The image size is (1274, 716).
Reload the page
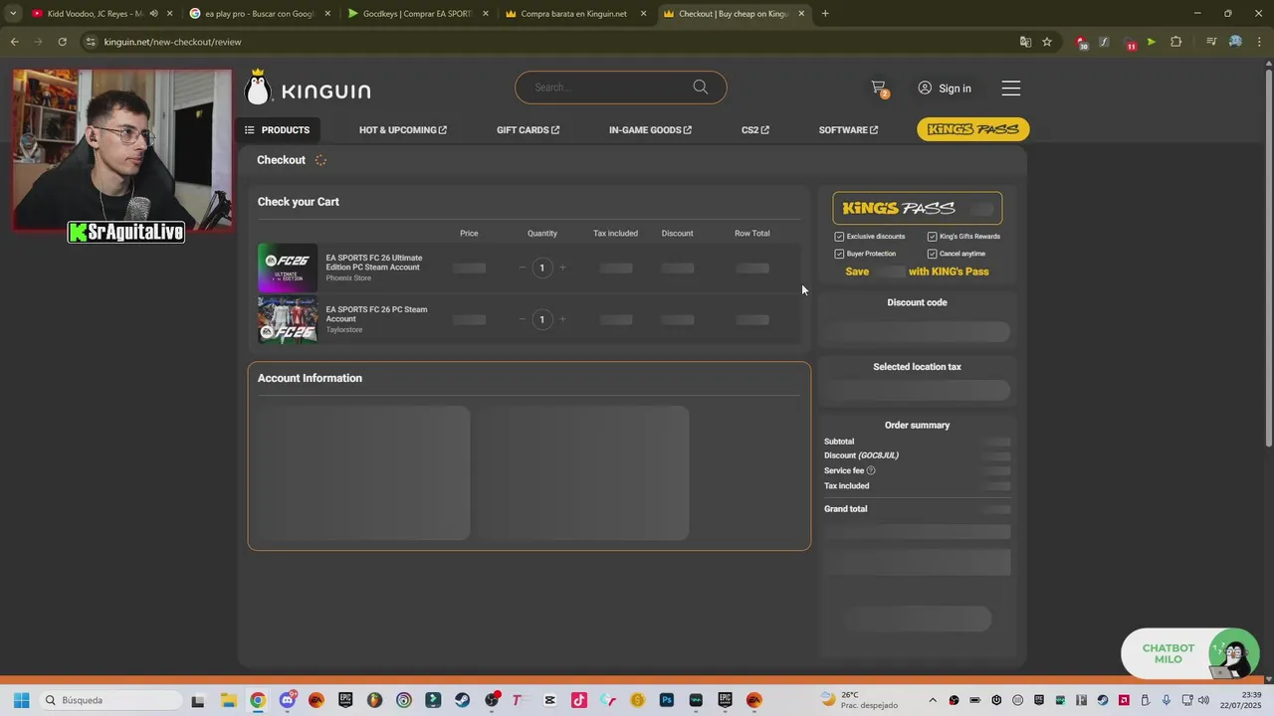tap(62, 42)
